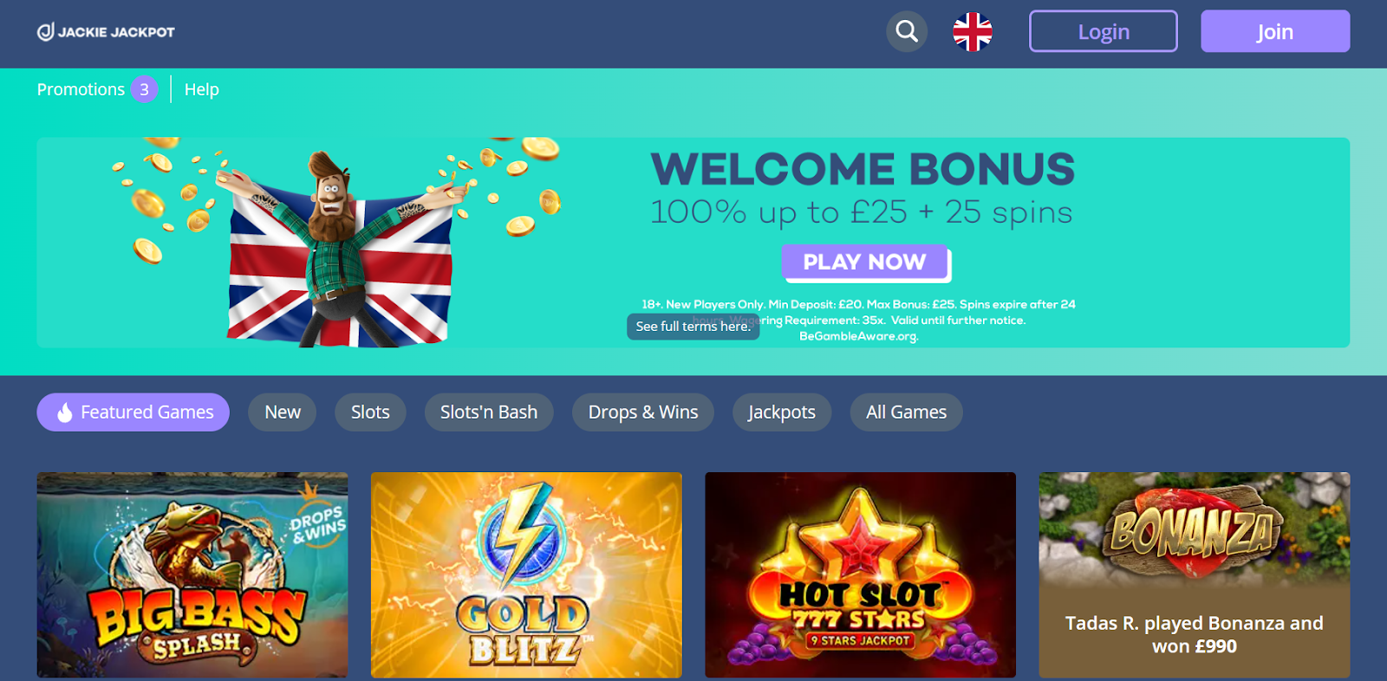Open the search magnifier icon
Screen dimensions: 1387x681
pos(907,31)
